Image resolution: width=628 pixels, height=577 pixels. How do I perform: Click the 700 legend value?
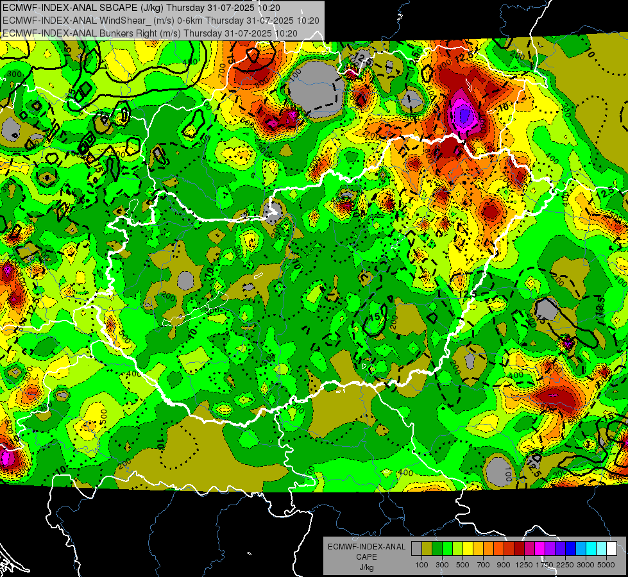click(484, 565)
